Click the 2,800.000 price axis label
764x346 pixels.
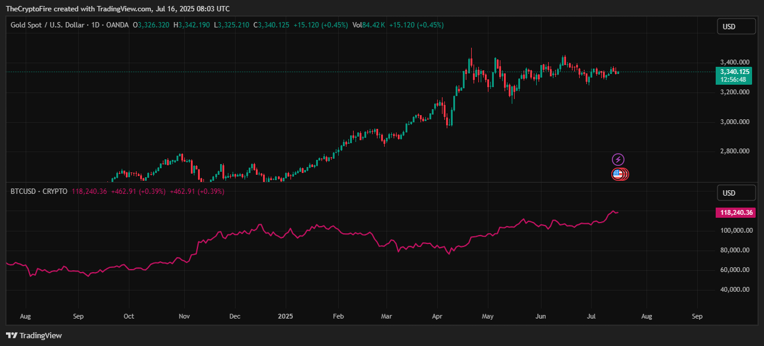(735, 152)
